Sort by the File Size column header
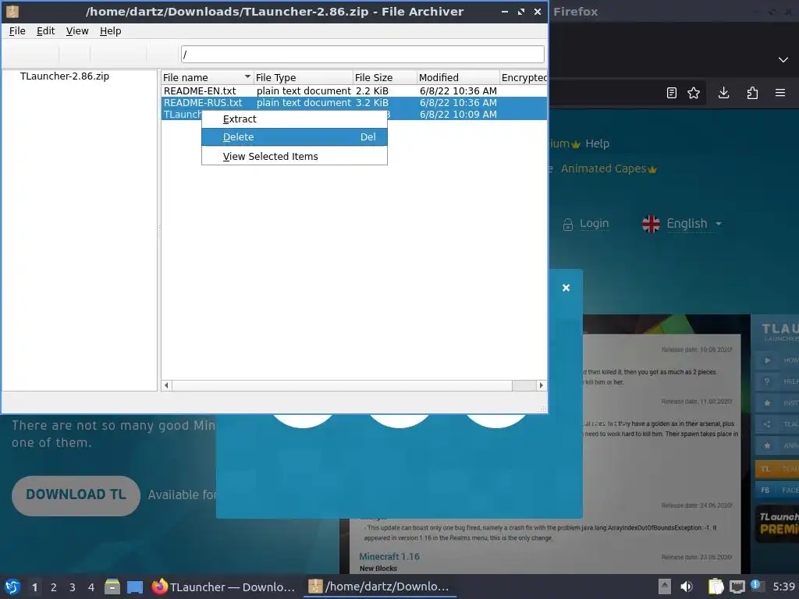 [385, 77]
